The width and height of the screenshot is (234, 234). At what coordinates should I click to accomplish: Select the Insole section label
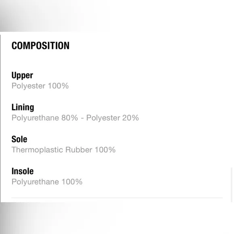[x=23, y=171]
